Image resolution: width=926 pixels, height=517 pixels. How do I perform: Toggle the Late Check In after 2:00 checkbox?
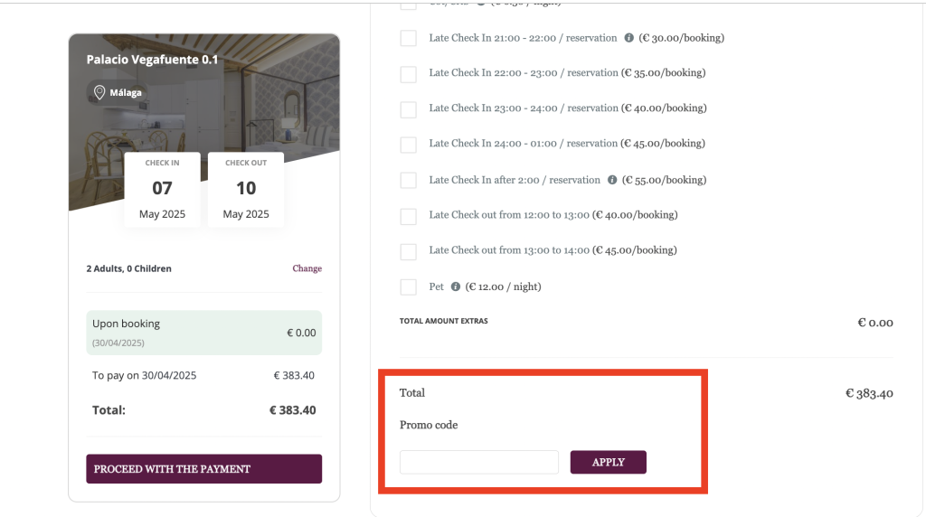point(409,180)
